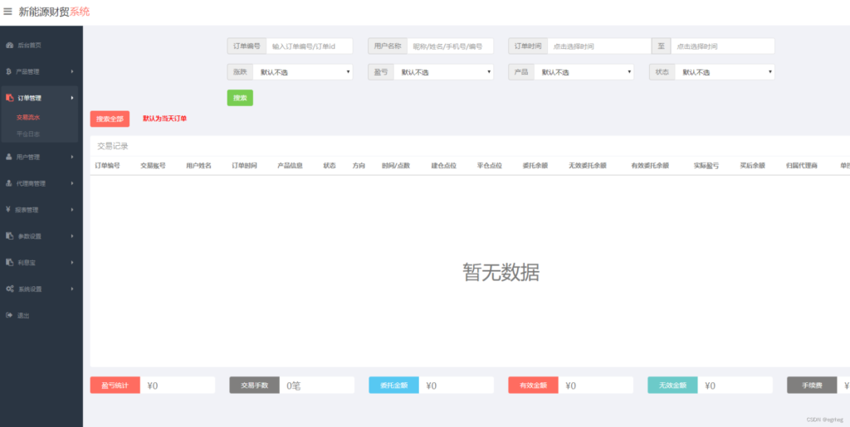Viewport: 850px width, 427px height.
Task: Click the 订单管理 red file icon
Action: tap(9, 98)
